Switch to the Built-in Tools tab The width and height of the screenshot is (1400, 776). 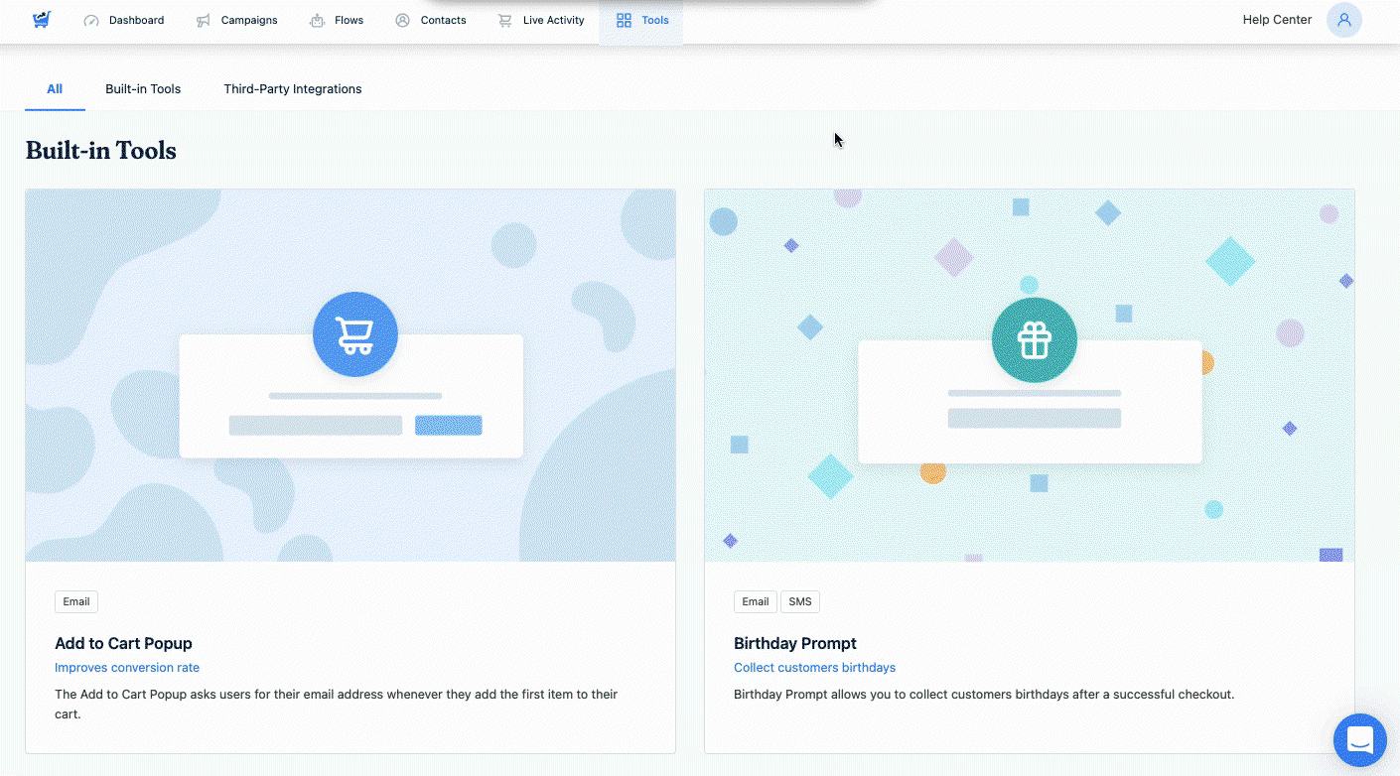pos(143,89)
